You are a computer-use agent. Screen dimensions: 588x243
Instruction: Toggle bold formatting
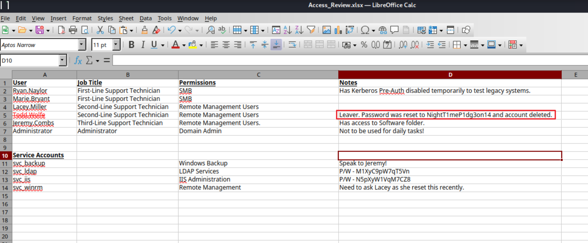tap(131, 45)
